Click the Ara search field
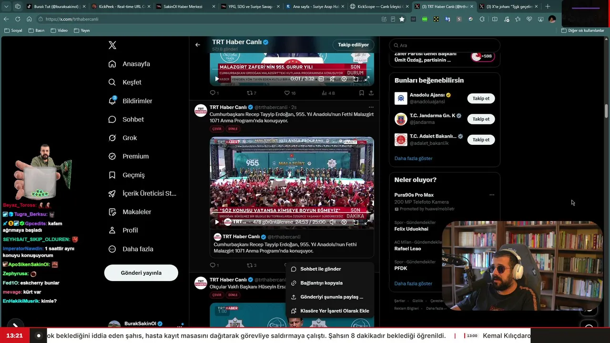The height and width of the screenshot is (343, 610). (445, 45)
